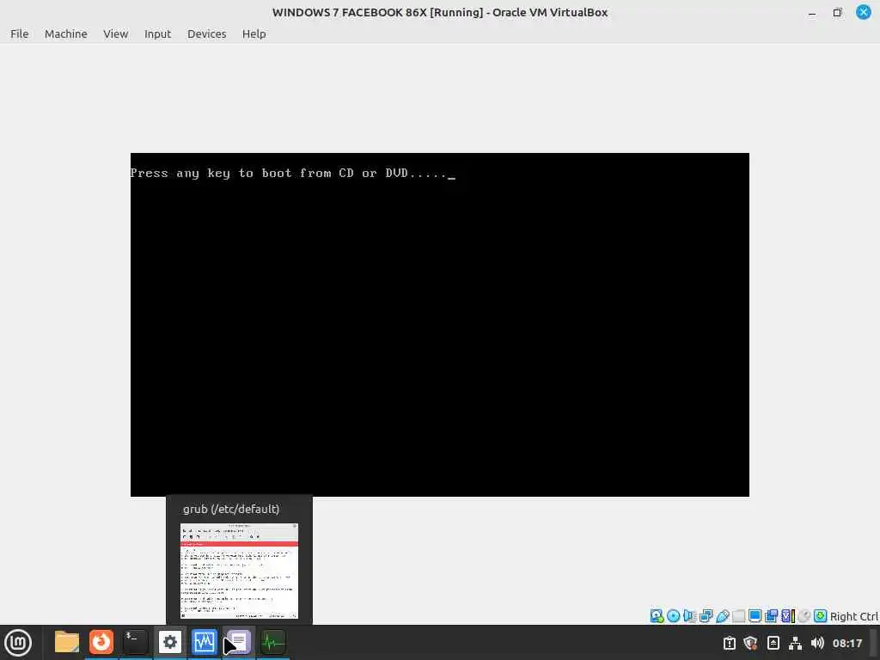Click the show desktop strip at taskbar edge
Viewport: 880px width, 660px height.
pos(875,643)
